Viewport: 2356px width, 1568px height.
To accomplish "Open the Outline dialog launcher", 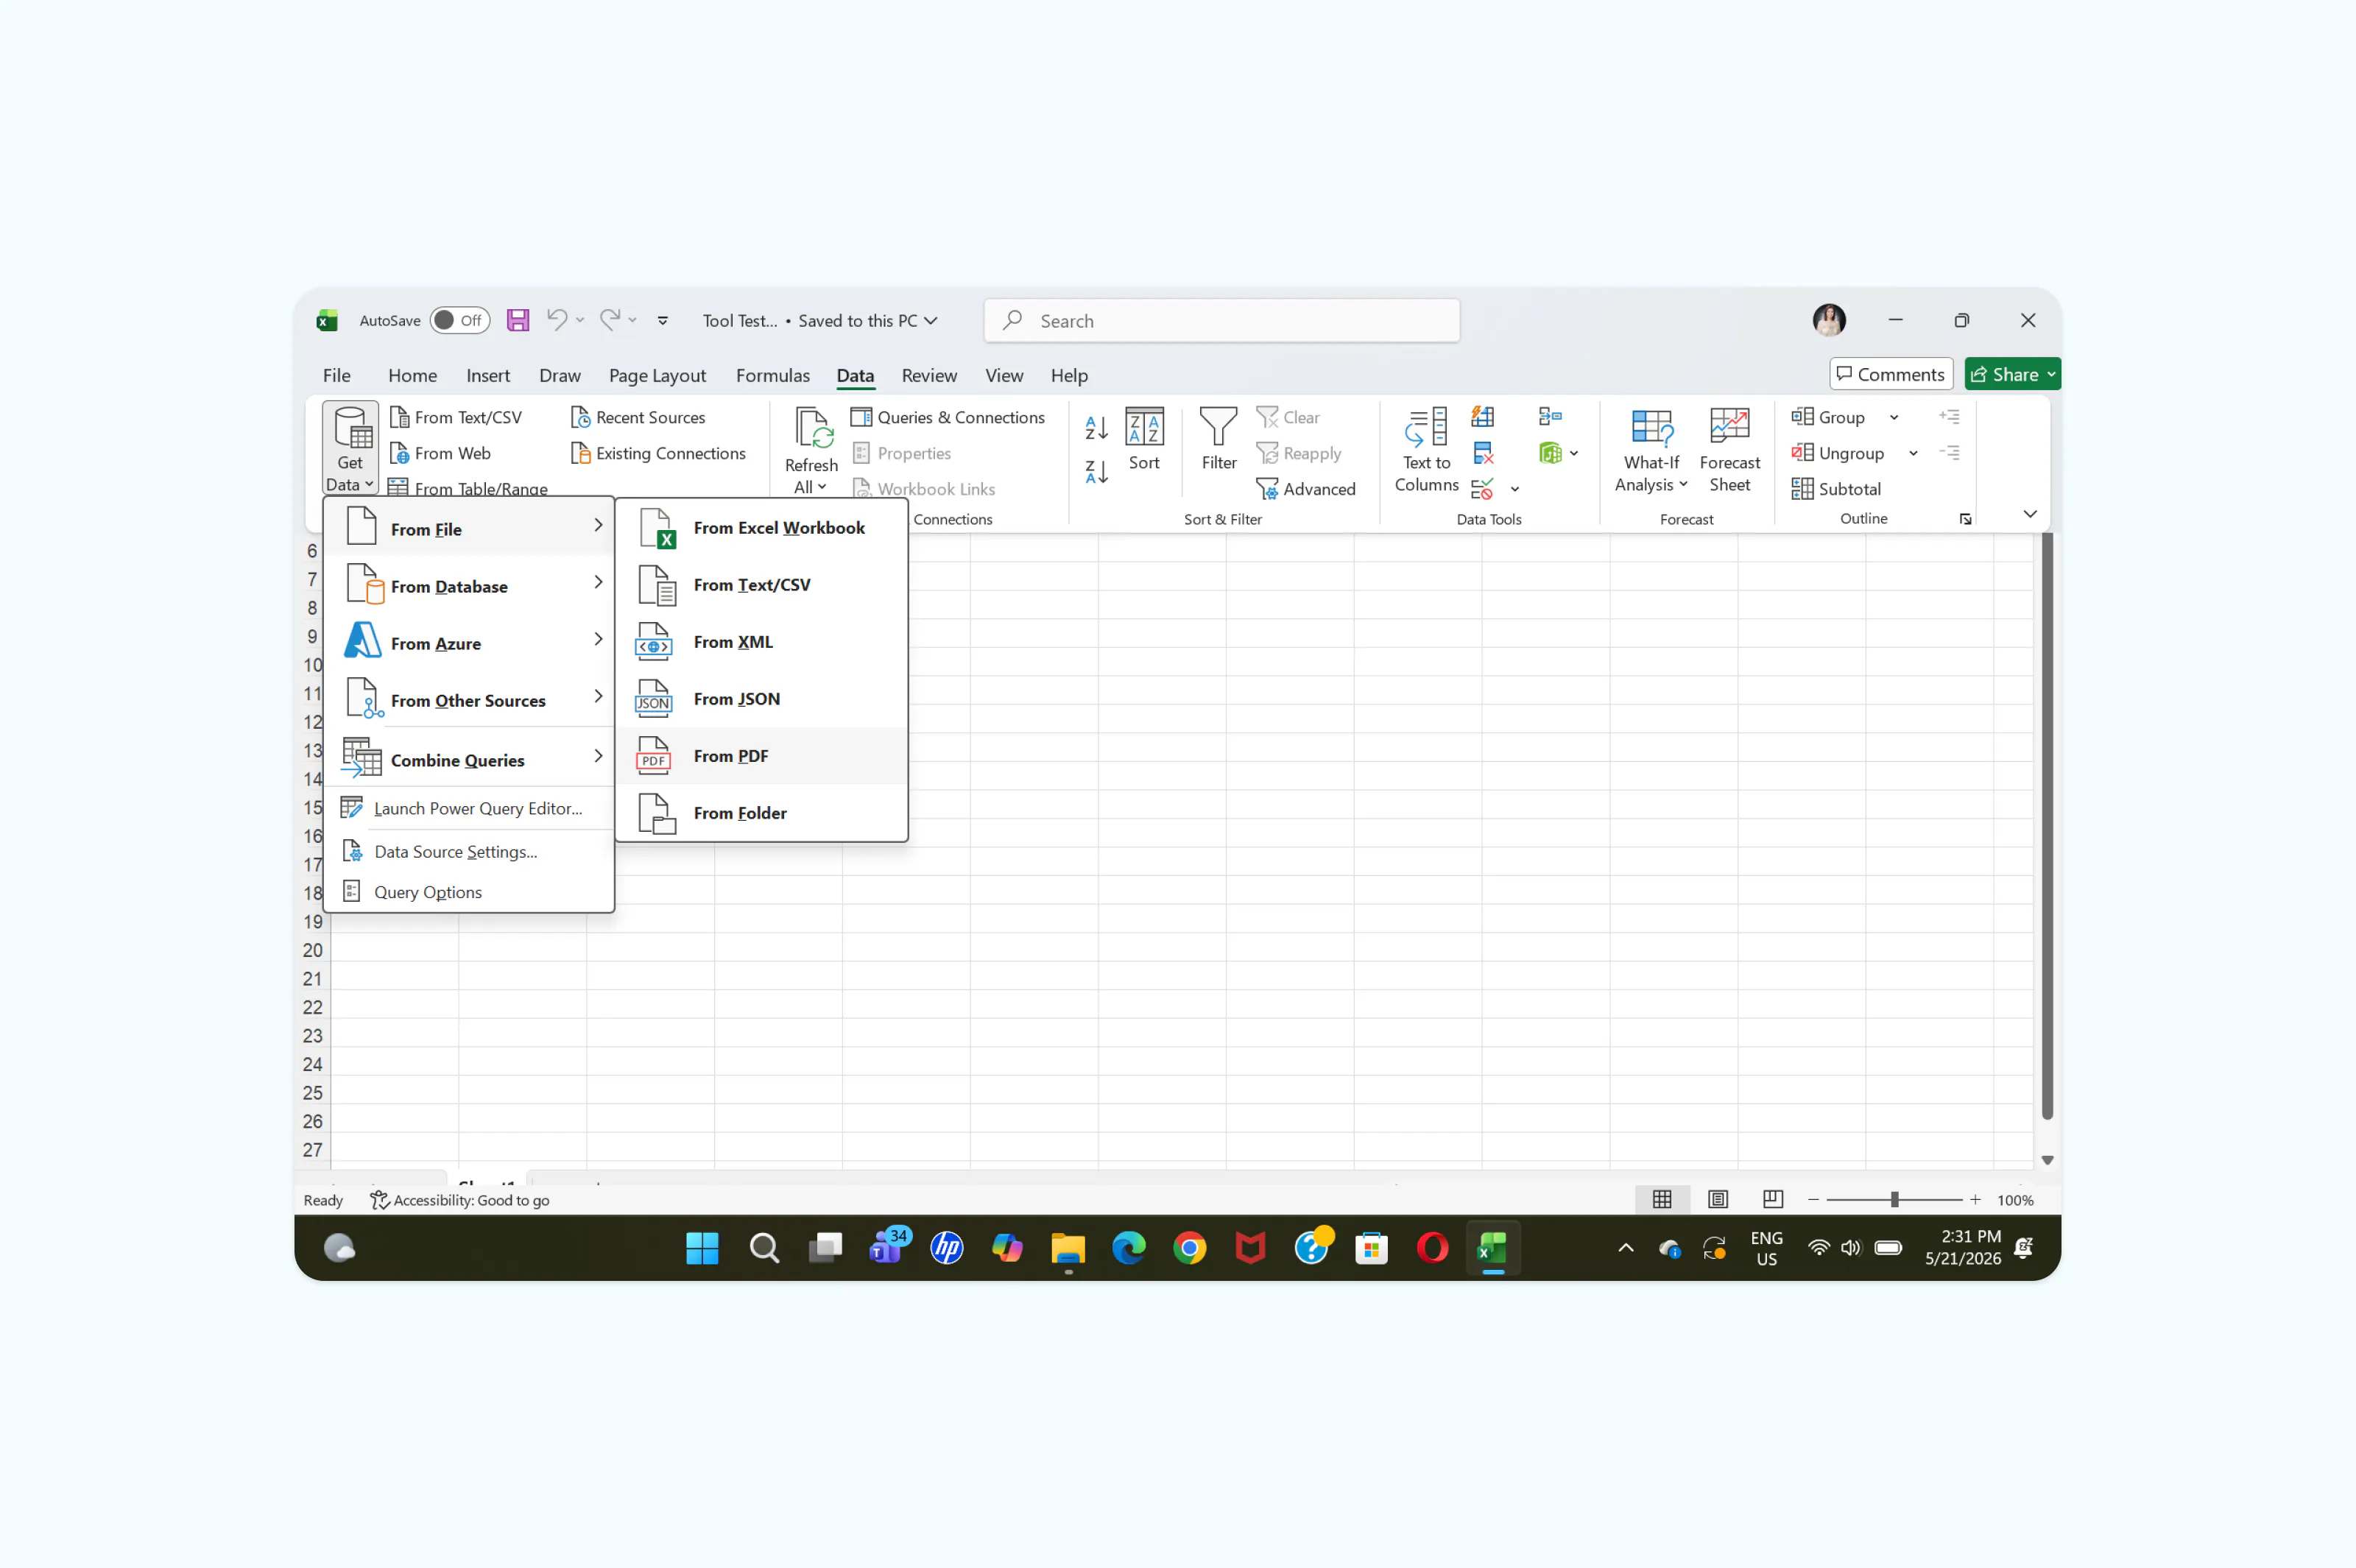I will (x=1965, y=519).
